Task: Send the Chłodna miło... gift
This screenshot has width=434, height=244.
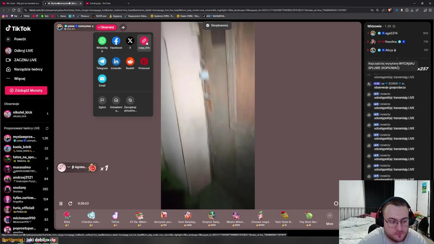Action: (x=91, y=219)
